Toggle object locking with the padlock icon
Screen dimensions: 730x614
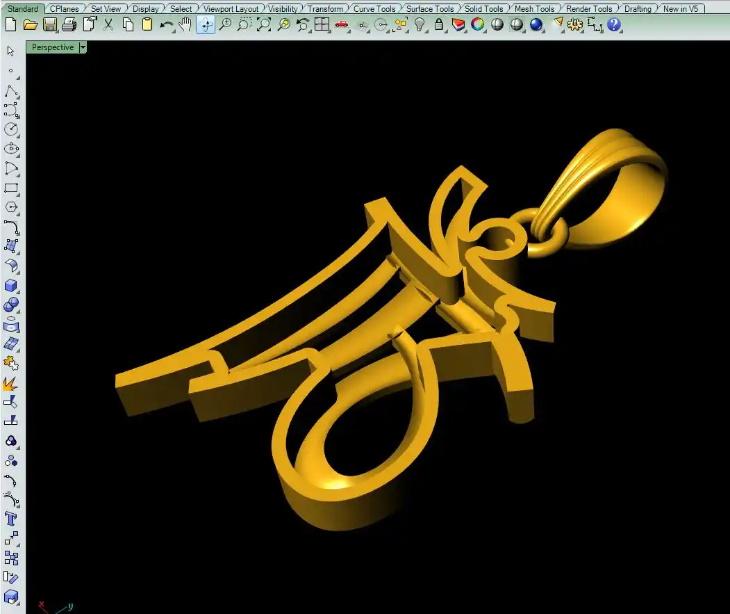439,25
